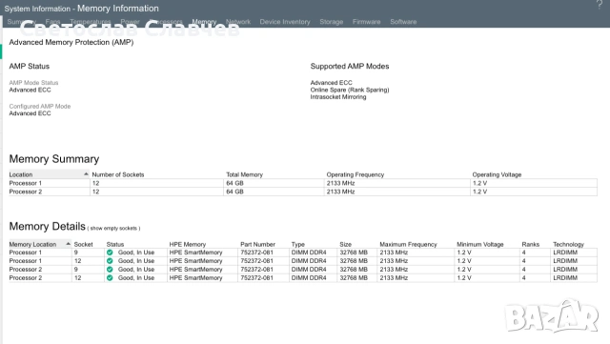Image resolution: width=610 pixels, height=344 pixels.
Task: Click Maximum Frequency column header
Action: [409, 244]
